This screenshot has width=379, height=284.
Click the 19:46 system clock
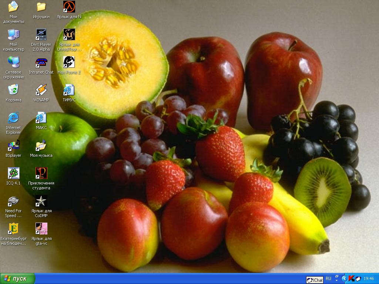369,278
